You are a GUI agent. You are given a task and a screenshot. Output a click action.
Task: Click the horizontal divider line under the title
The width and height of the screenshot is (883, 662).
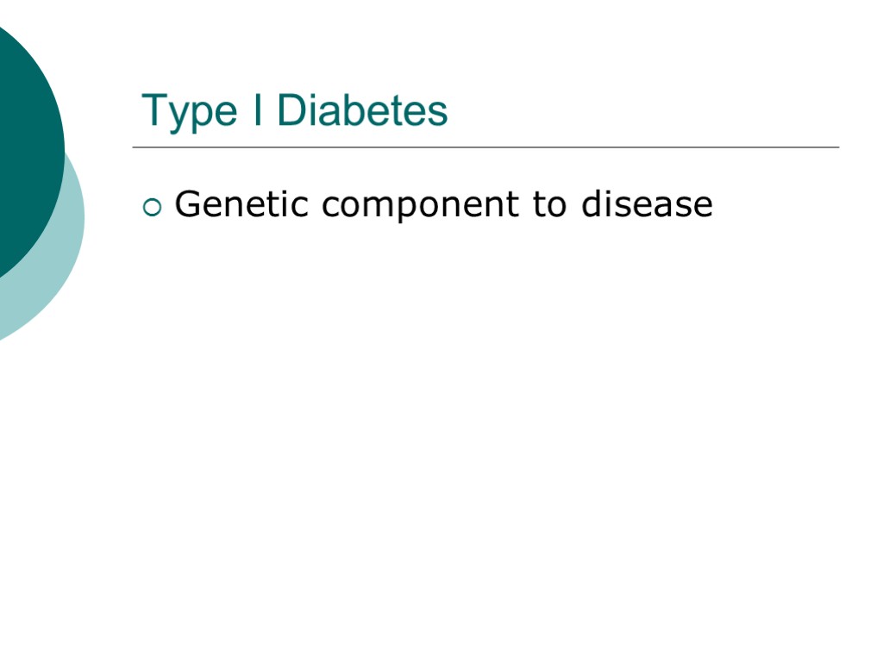(x=483, y=147)
